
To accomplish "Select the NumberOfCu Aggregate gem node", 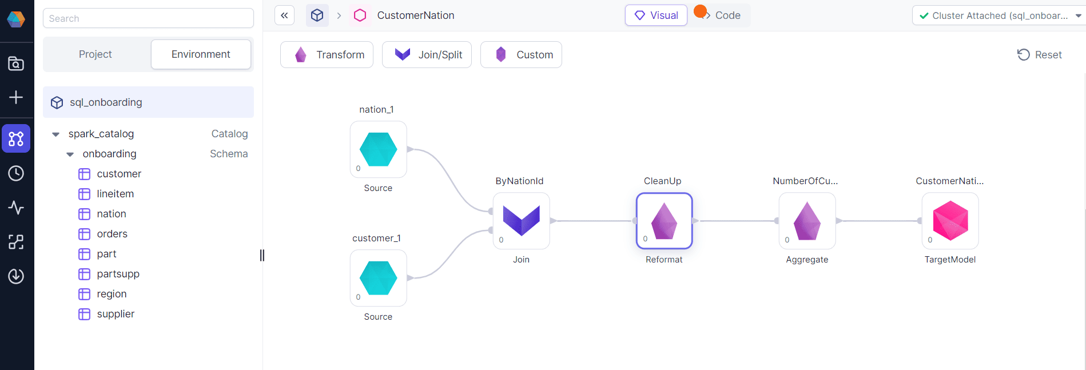I will pyautogui.click(x=807, y=221).
